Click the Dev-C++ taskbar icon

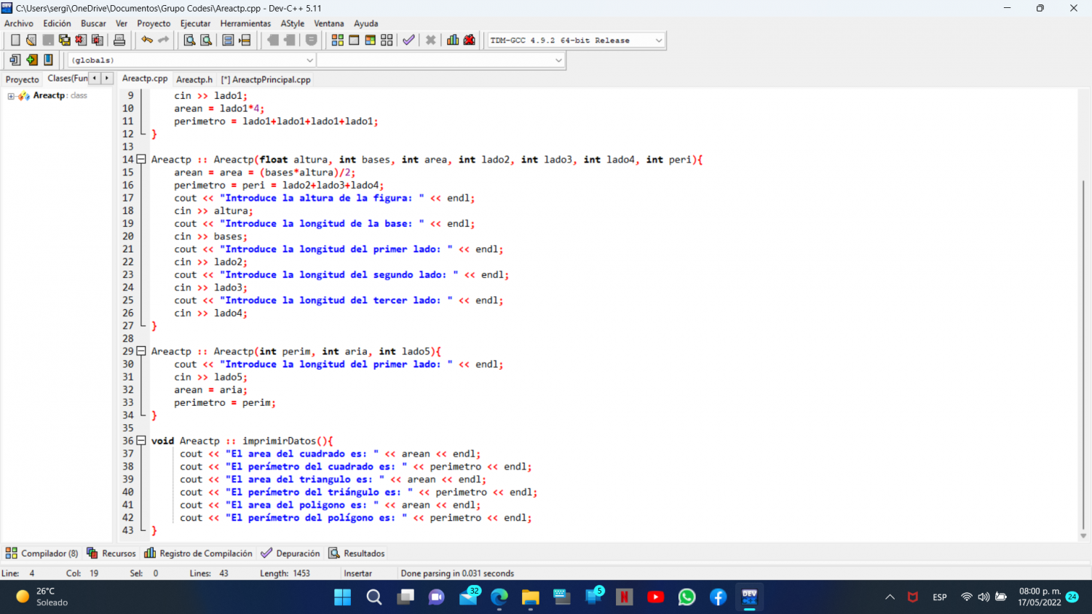coord(749,597)
